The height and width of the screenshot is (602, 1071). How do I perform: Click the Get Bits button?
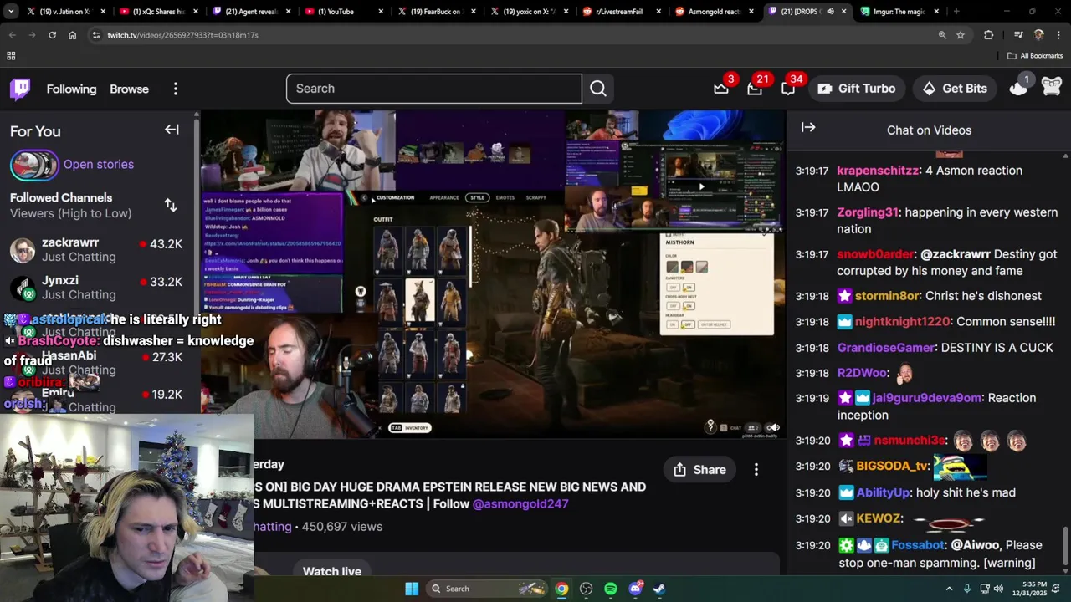coord(955,89)
